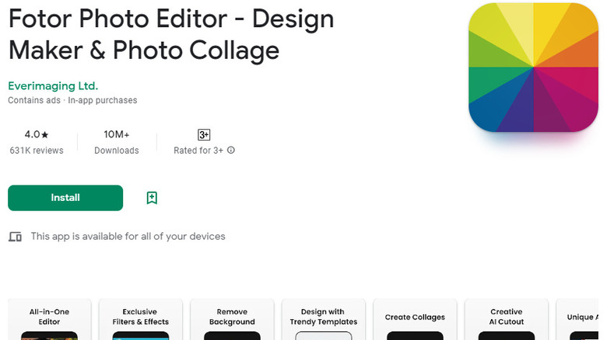Open the Creative AI Cutout screenshot
Viewport: 607px width, 340px height.
pyautogui.click(x=507, y=319)
